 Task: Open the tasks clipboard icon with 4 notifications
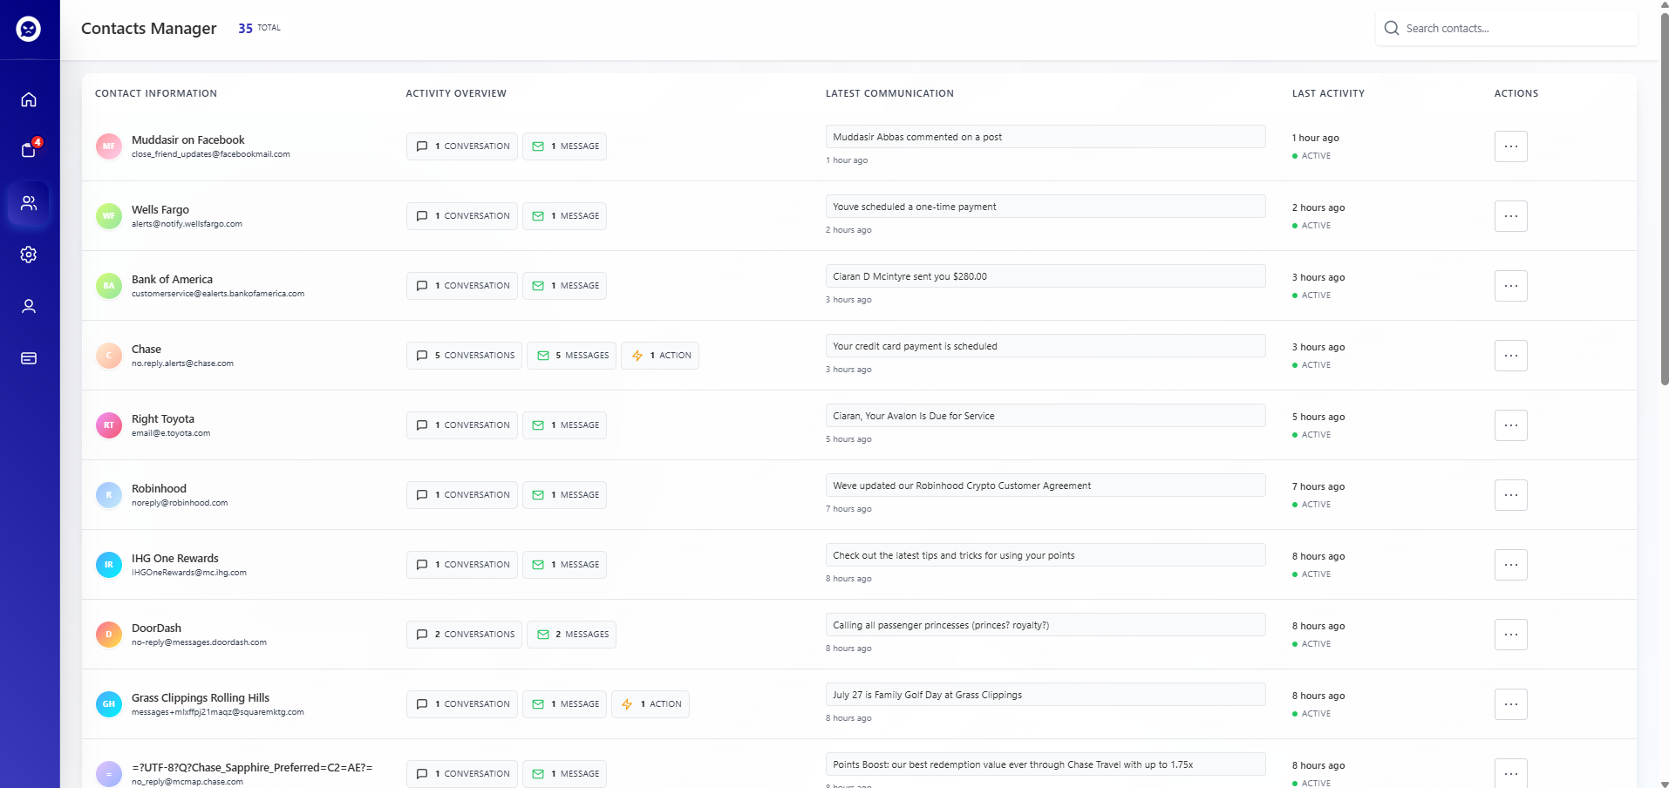tap(29, 150)
